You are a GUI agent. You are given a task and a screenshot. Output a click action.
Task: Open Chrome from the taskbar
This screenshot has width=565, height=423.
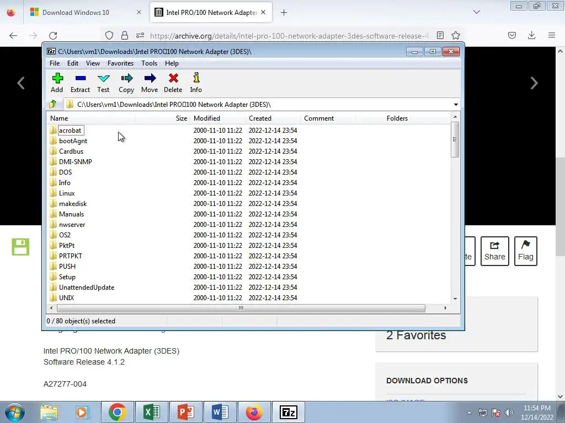[x=118, y=412]
